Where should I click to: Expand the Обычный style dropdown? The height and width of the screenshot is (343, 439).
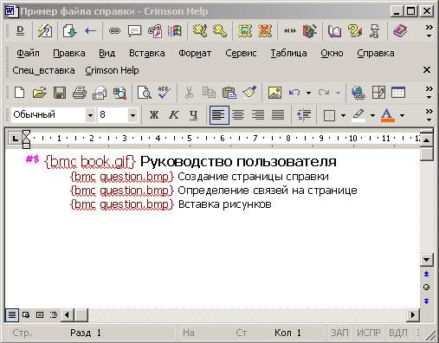point(90,115)
